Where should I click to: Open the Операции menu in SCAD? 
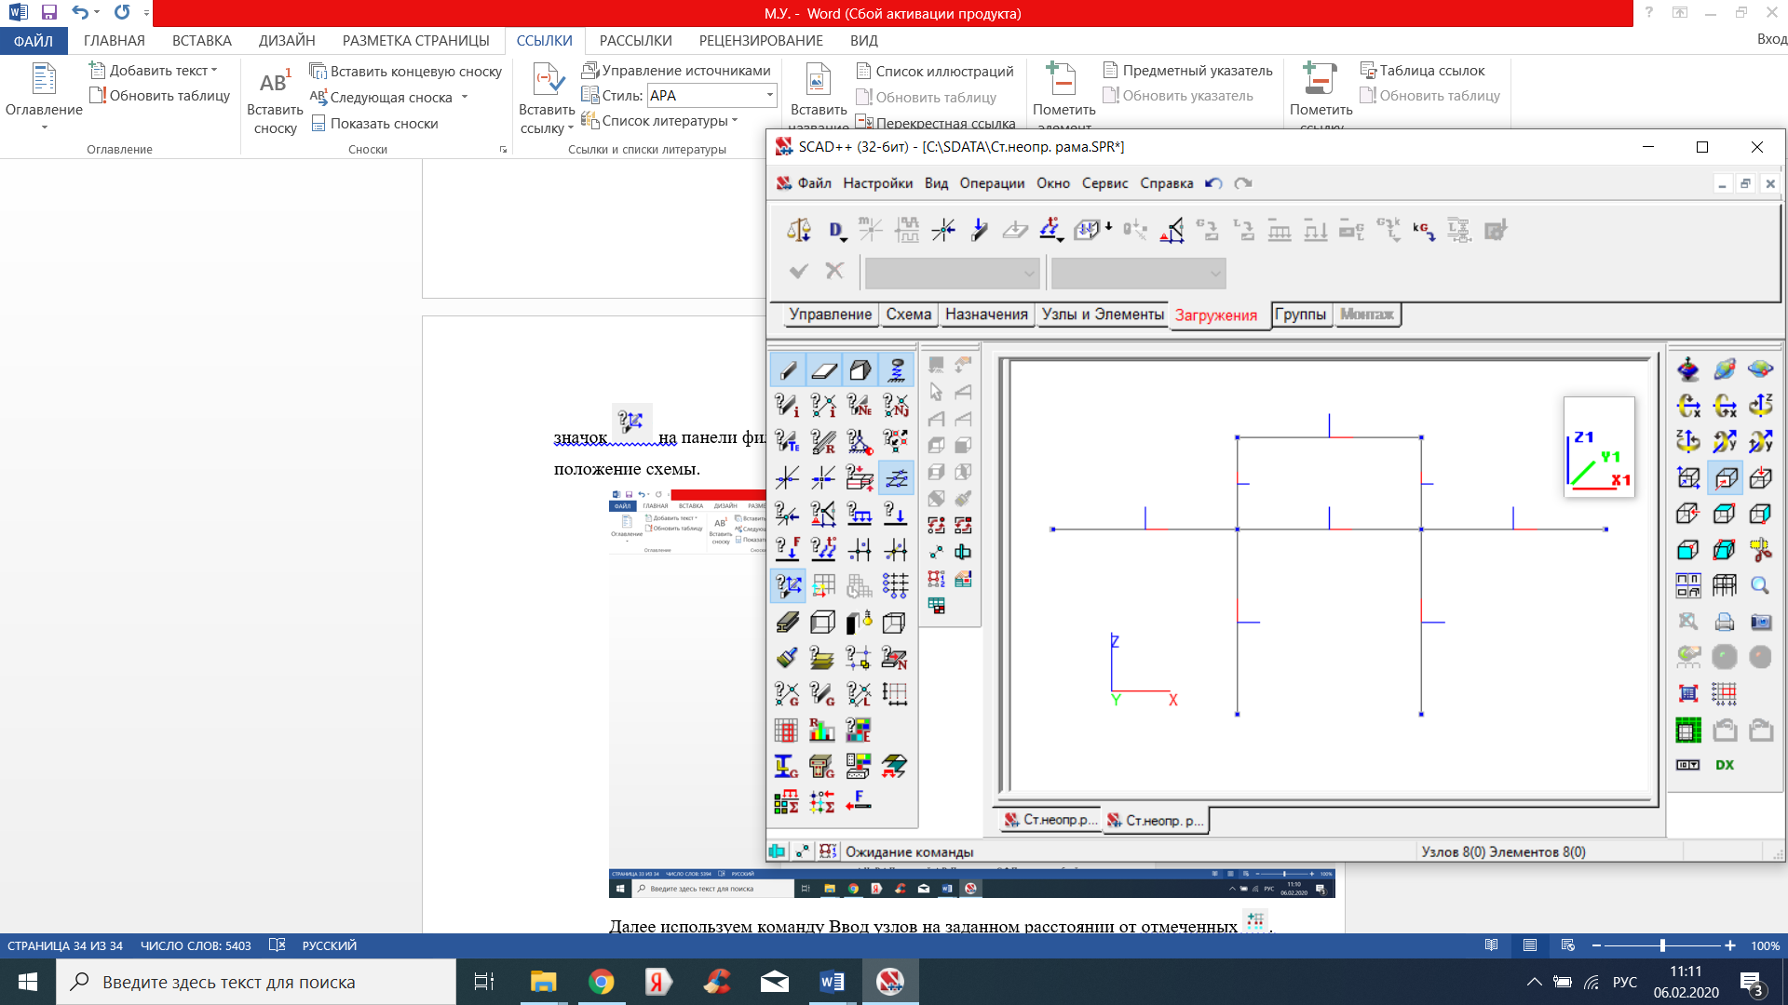(x=992, y=183)
